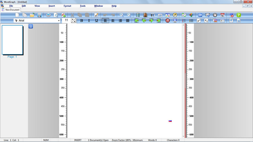Click page with up arrow icon
This screenshot has height=142, width=253.
pyautogui.click(x=231, y=21)
